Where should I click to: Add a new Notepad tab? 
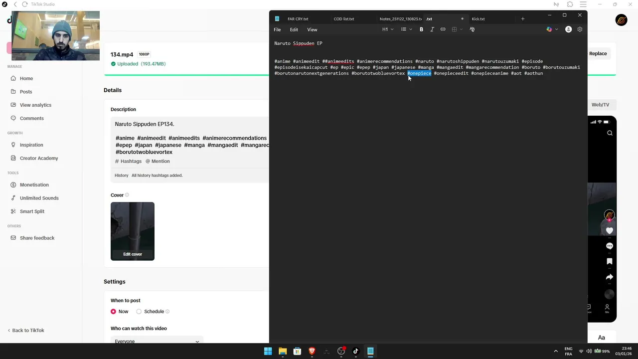pyautogui.click(x=522, y=19)
